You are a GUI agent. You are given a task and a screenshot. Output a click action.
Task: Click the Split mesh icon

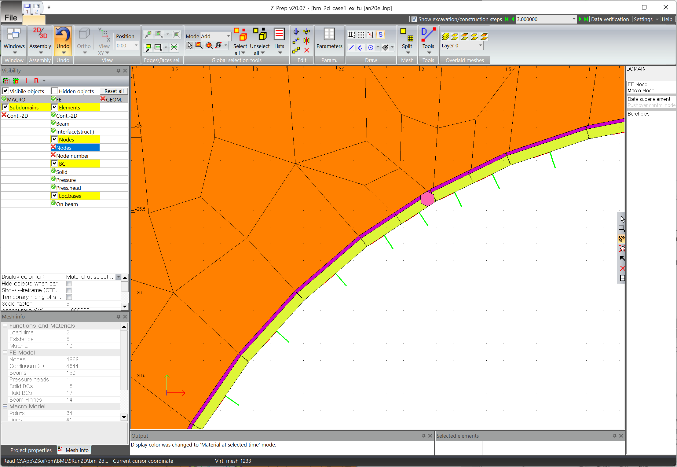coord(407,35)
